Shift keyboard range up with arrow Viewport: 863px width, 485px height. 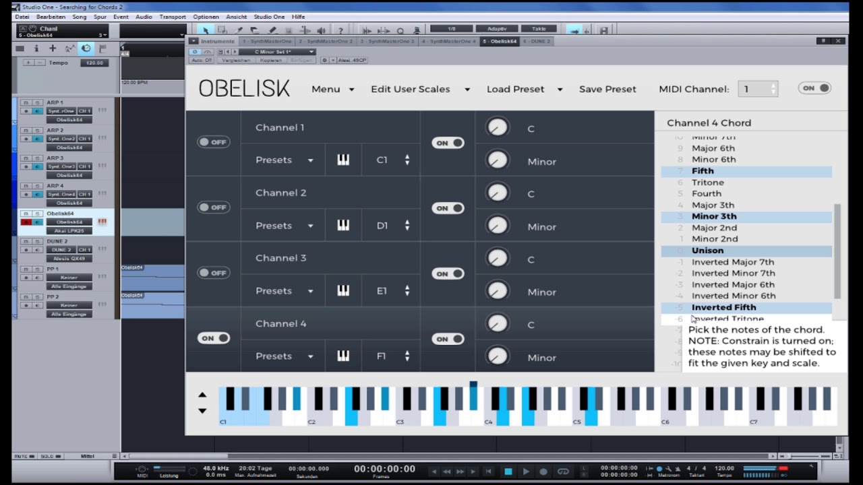pos(202,395)
